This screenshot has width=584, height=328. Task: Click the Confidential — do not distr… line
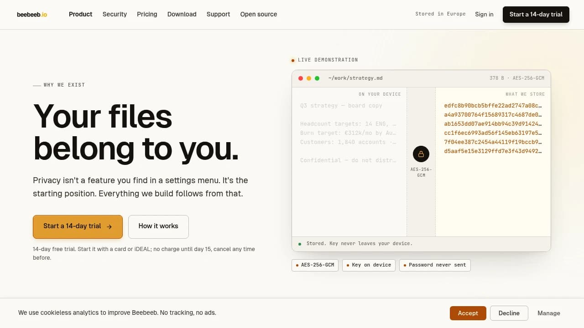(x=348, y=160)
